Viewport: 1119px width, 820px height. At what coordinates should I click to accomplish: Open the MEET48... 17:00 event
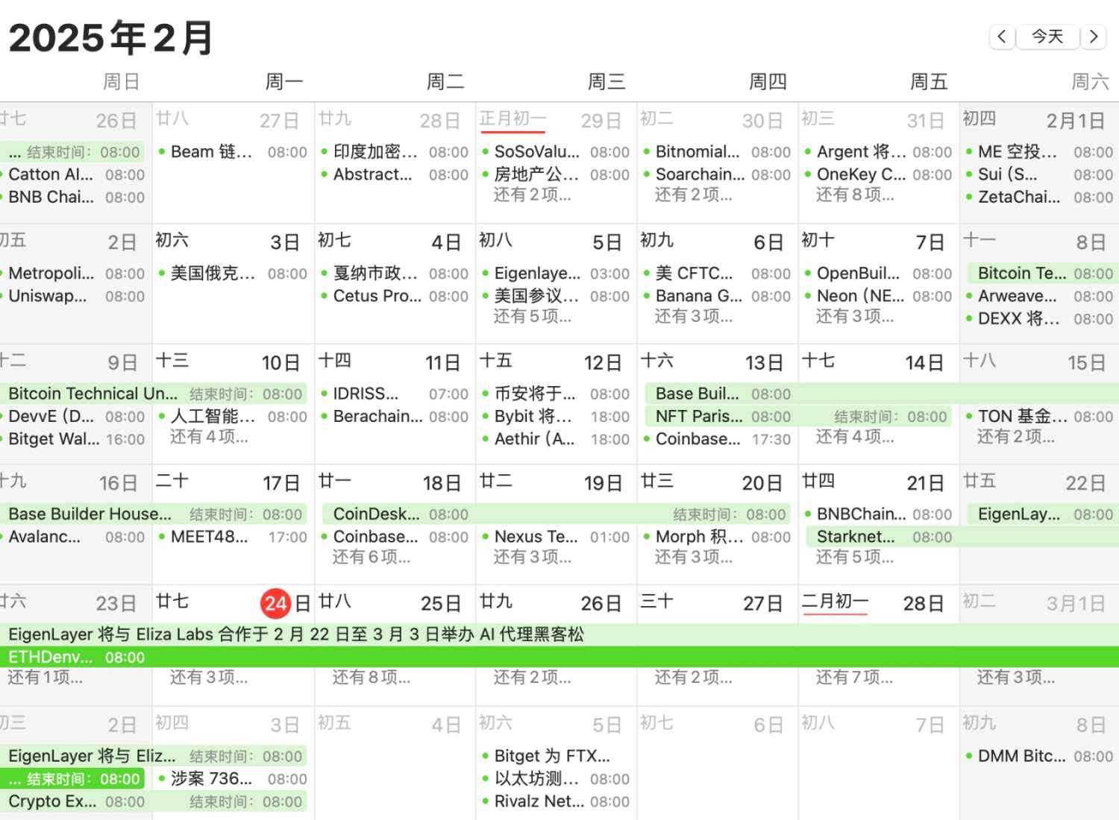pos(209,537)
